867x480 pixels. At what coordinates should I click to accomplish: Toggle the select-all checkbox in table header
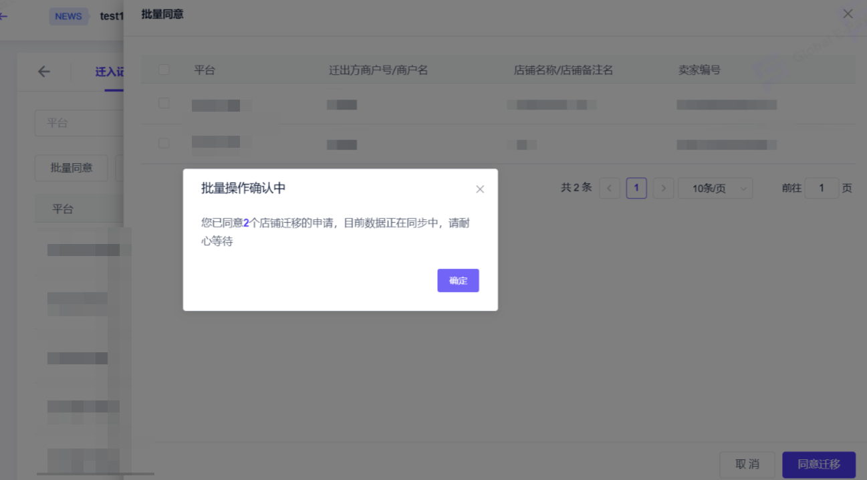point(164,70)
